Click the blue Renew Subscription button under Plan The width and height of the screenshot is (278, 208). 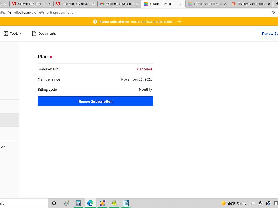pos(95,101)
